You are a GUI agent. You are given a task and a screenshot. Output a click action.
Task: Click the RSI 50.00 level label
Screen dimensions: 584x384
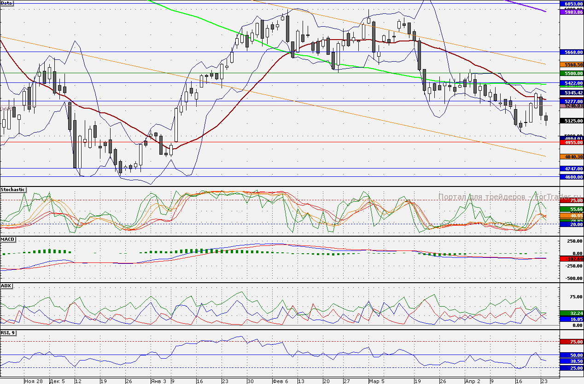[572, 355]
